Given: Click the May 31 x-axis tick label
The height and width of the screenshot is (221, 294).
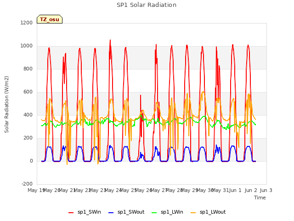Looking at the screenshot, I should (x=220, y=190).
